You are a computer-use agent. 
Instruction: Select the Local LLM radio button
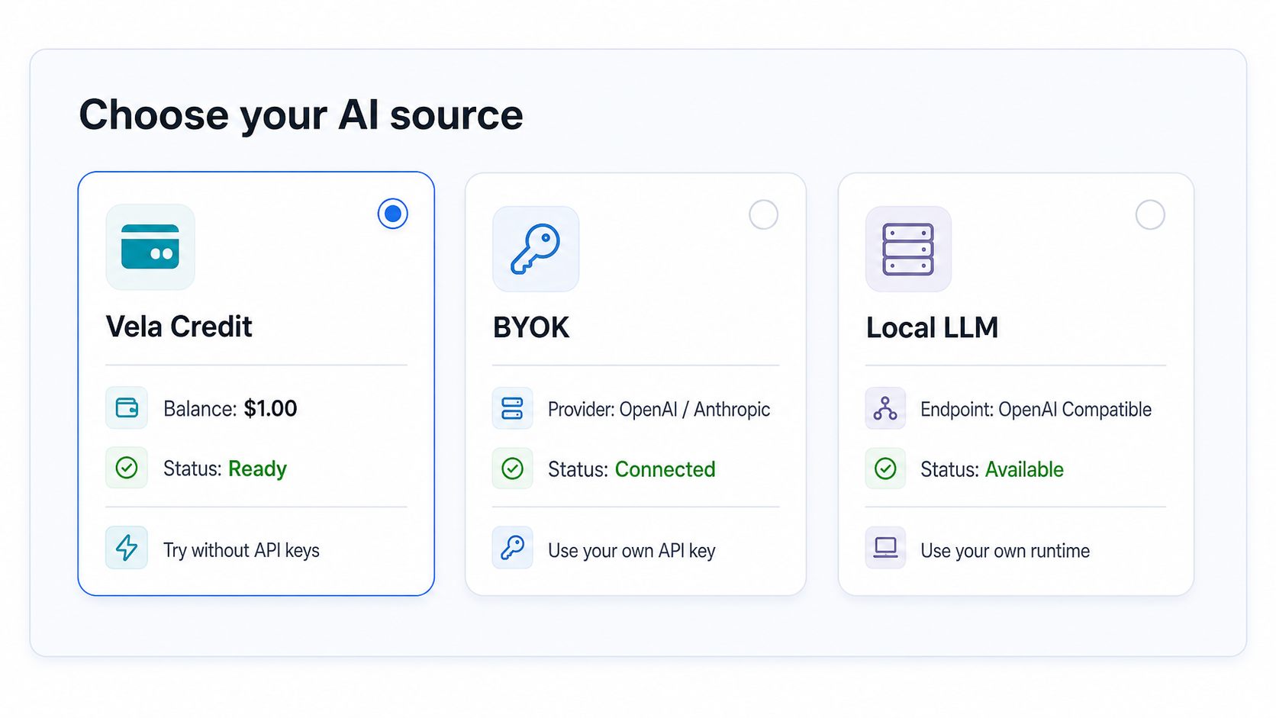pos(1150,215)
